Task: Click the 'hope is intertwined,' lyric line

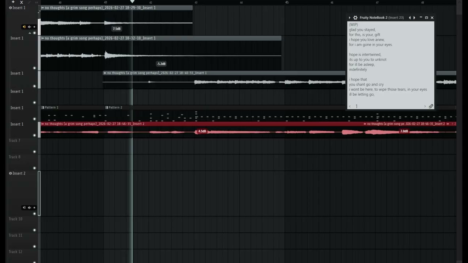Action: pyautogui.click(x=365, y=54)
